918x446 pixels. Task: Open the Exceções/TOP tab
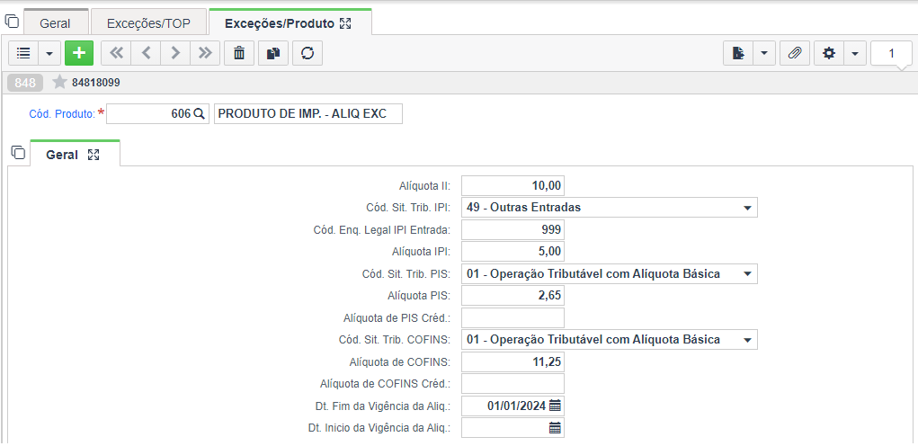point(149,23)
